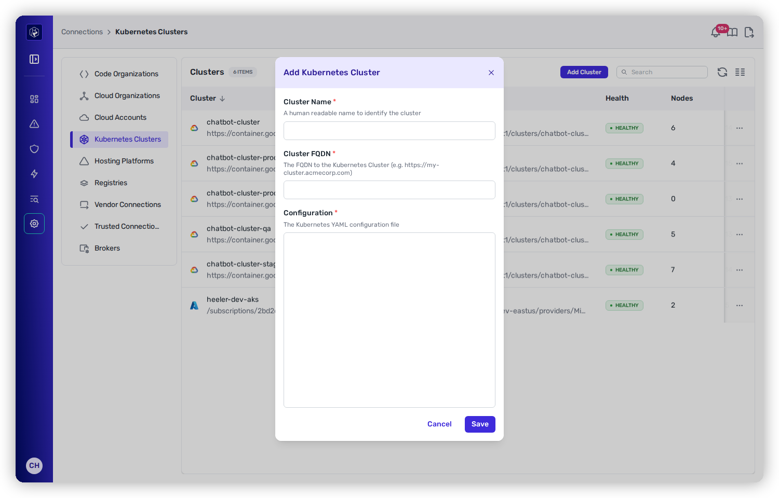Click the Azure icon for heeler-dev-aks
The width and height of the screenshot is (779, 498).
pos(194,306)
